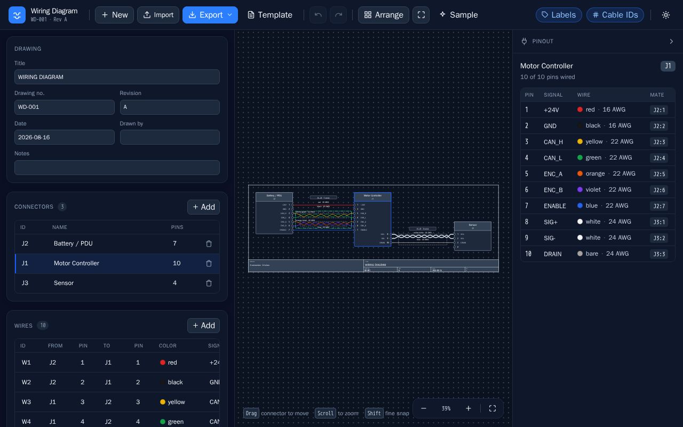The height and width of the screenshot is (427, 683).
Task: Select wire W2 black color cell
Action: [x=171, y=382]
